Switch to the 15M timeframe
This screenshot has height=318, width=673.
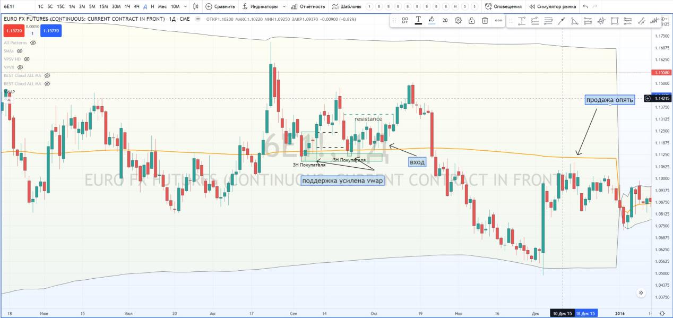coord(103,6)
